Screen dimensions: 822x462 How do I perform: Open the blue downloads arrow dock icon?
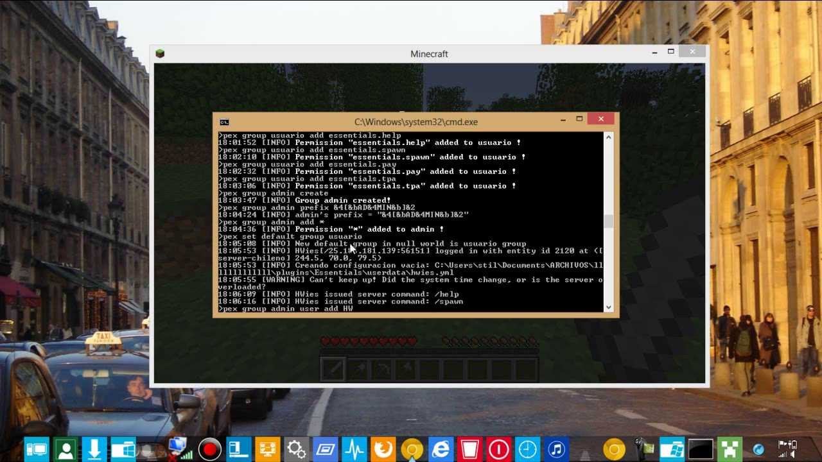pos(94,449)
